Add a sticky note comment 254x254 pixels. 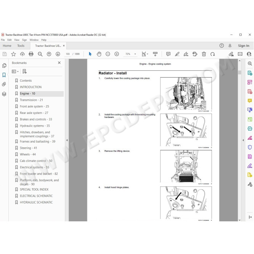click(x=168, y=54)
